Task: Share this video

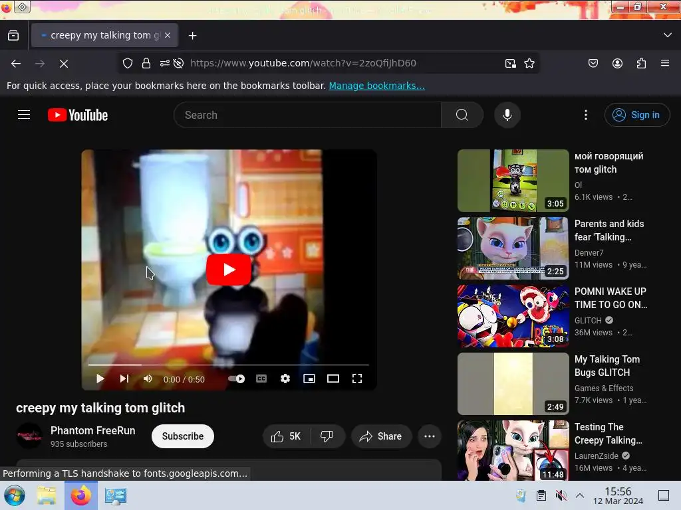Action: [x=381, y=436]
